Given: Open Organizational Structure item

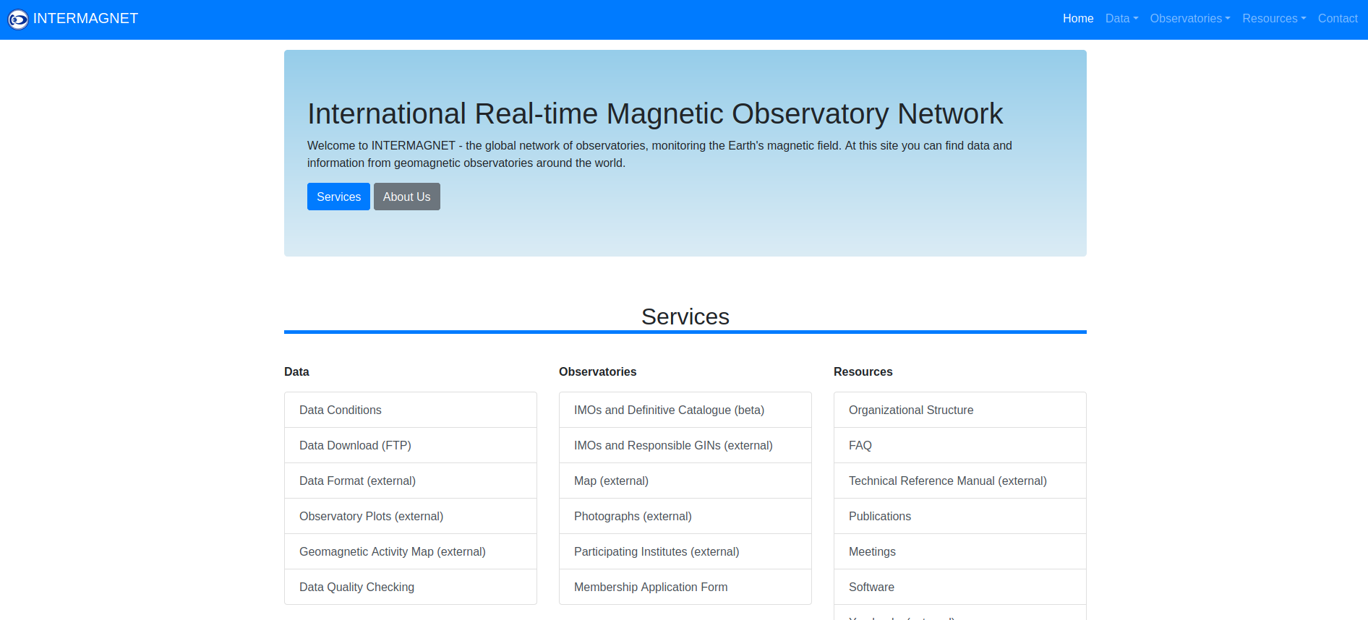Looking at the screenshot, I should 960,410.
